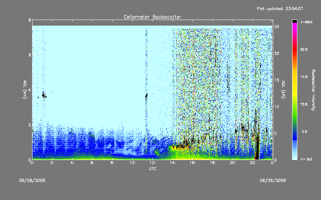Click the 06/28 start date label
The image size is (321, 200).
point(32,180)
